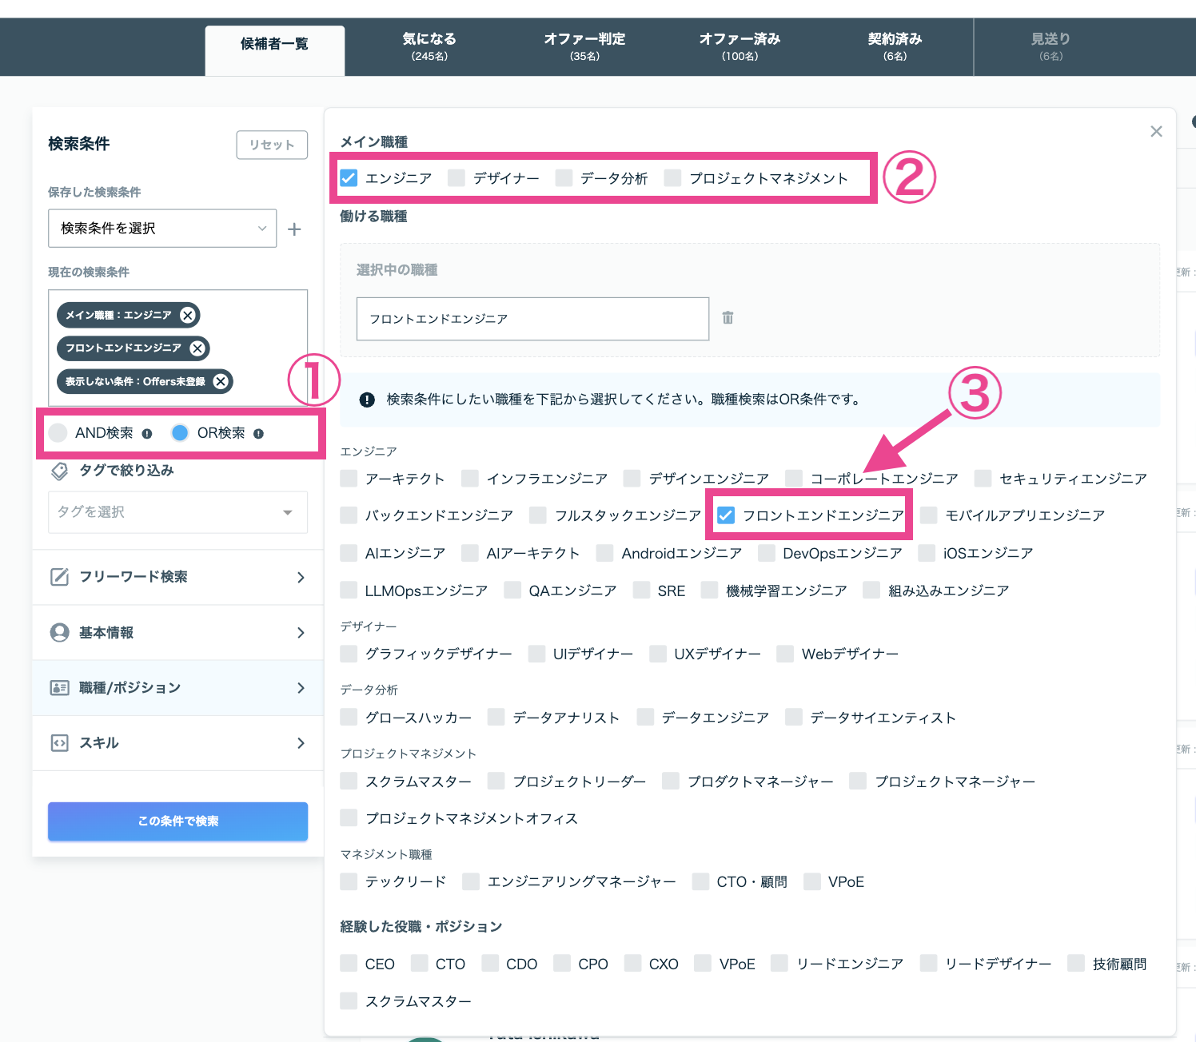
Task: Open the 検索条件を選択 dropdown
Action: tap(162, 229)
